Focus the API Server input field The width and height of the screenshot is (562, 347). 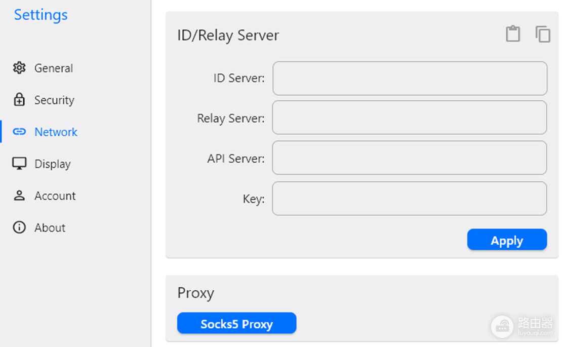point(410,158)
